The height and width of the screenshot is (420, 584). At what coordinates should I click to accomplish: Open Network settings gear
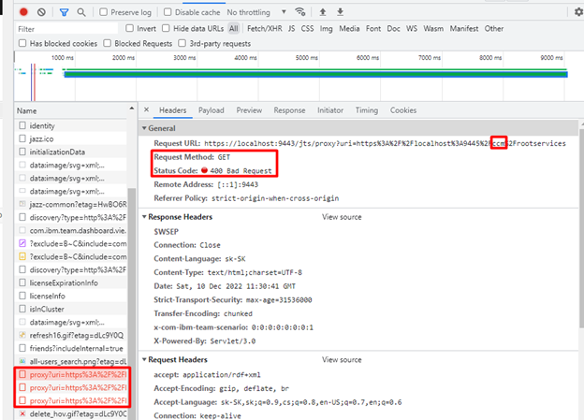coord(578,12)
